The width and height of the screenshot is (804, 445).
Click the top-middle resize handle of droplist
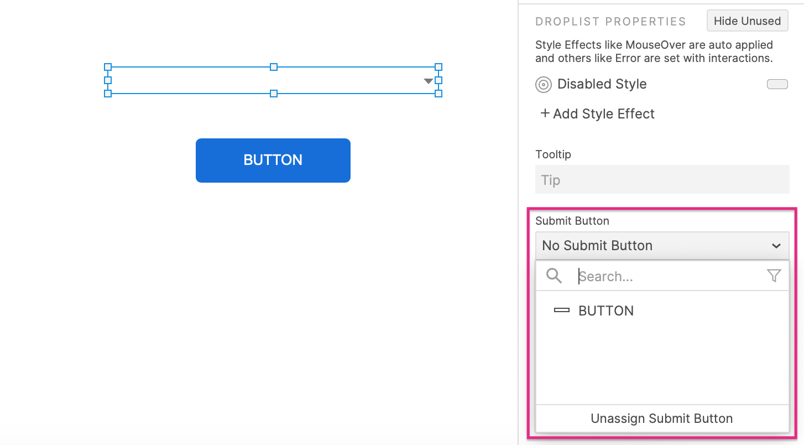[273, 67]
